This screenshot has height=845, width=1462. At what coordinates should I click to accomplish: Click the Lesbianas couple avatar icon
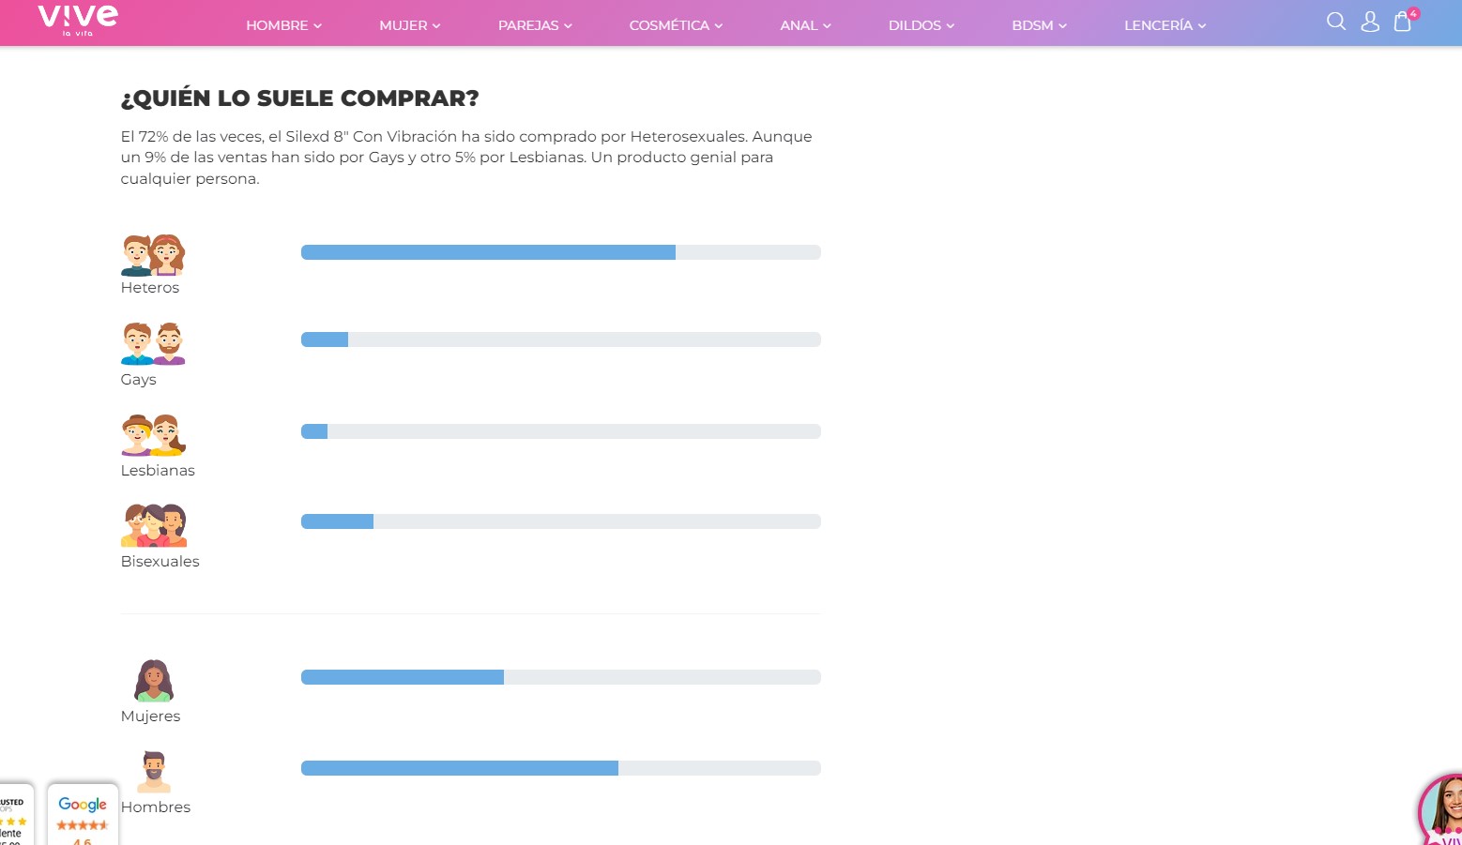click(153, 434)
